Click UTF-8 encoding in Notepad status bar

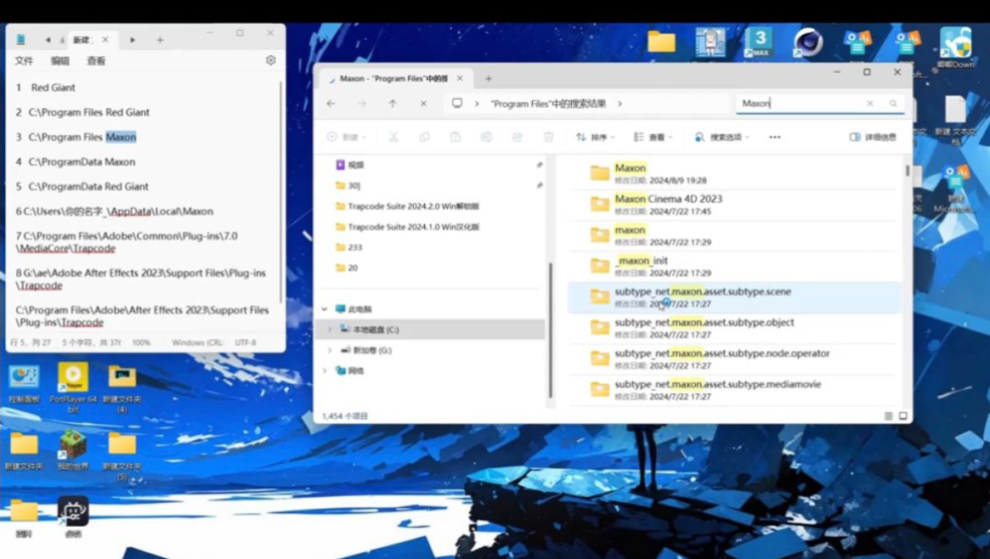click(x=246, y=342)
